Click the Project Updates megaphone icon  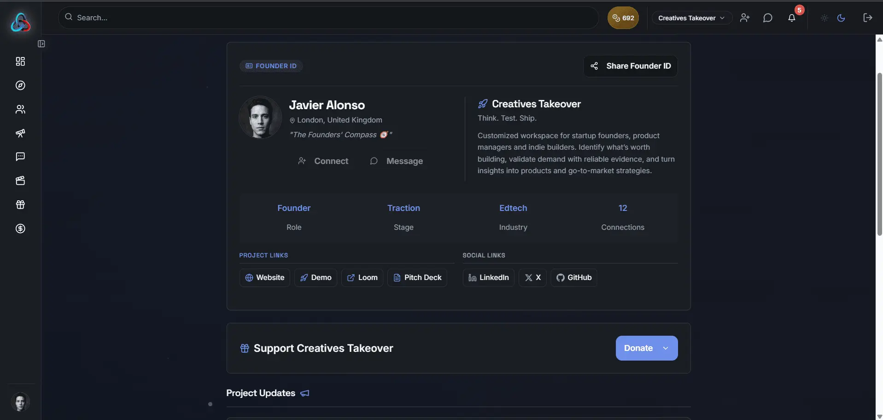305,393
